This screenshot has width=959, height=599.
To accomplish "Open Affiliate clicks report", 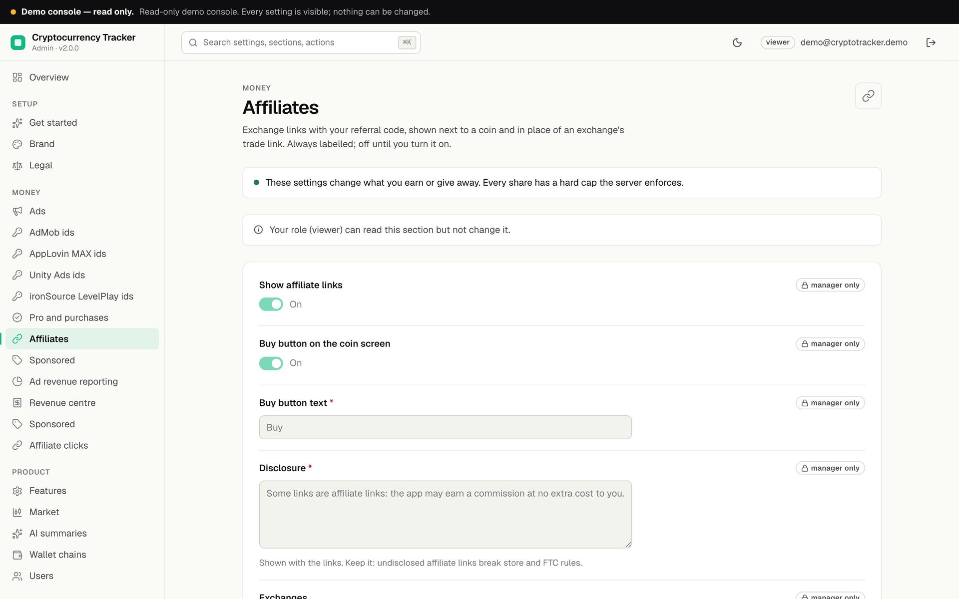I will 82,445.
